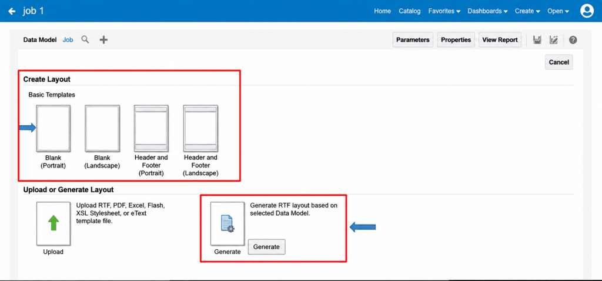Screen dimensions: 602x281
Task: Add a new data model with plus icon
Action: (103, 39)
